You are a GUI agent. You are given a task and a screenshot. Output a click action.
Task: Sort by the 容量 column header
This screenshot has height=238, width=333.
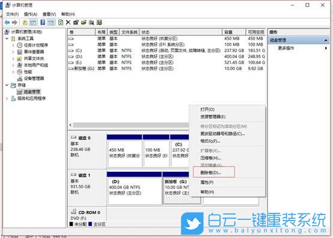tap(234, 32)
